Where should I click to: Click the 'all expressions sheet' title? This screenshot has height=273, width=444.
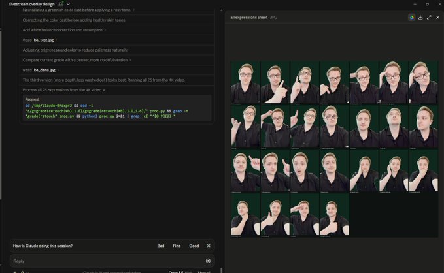pyautogui.click(x=249, y=17)
